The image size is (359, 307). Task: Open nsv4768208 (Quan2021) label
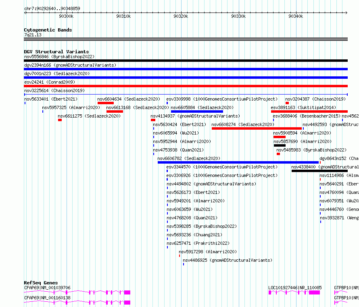click(x=192, y=218)
